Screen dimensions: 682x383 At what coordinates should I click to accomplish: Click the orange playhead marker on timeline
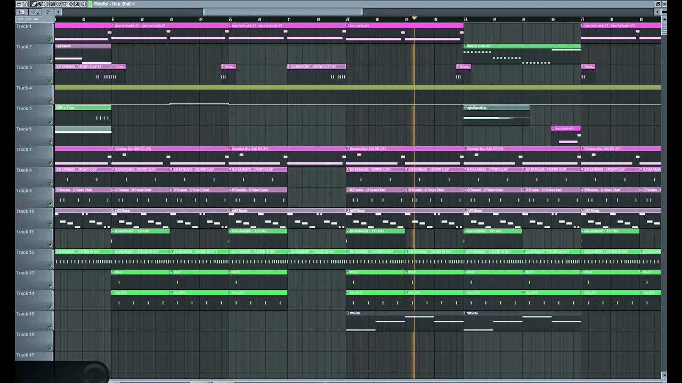414,19
